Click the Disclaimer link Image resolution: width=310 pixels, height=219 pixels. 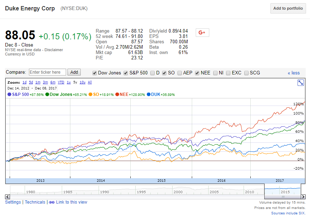click(54, 50)
